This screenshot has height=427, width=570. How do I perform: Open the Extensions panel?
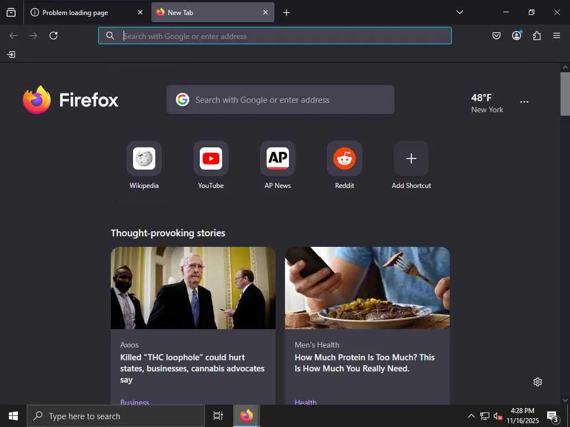point(537,36)
